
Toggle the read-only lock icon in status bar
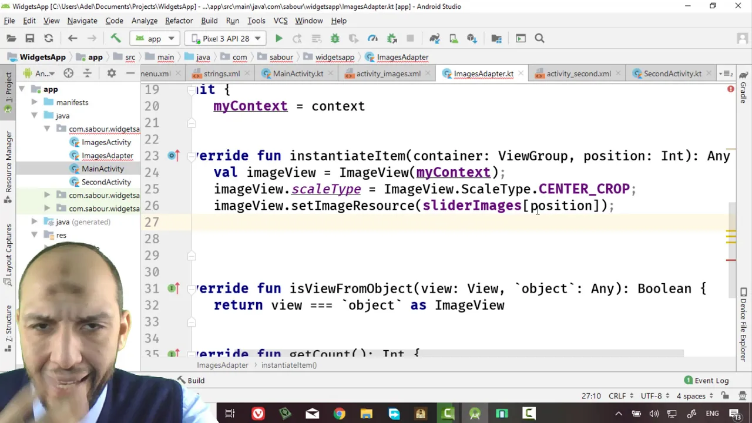725,396
